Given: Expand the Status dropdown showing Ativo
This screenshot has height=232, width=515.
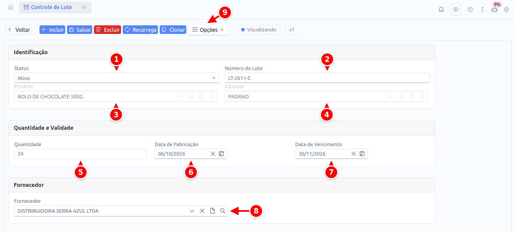Looking at the screenshot, I should [x=116, y=78].
